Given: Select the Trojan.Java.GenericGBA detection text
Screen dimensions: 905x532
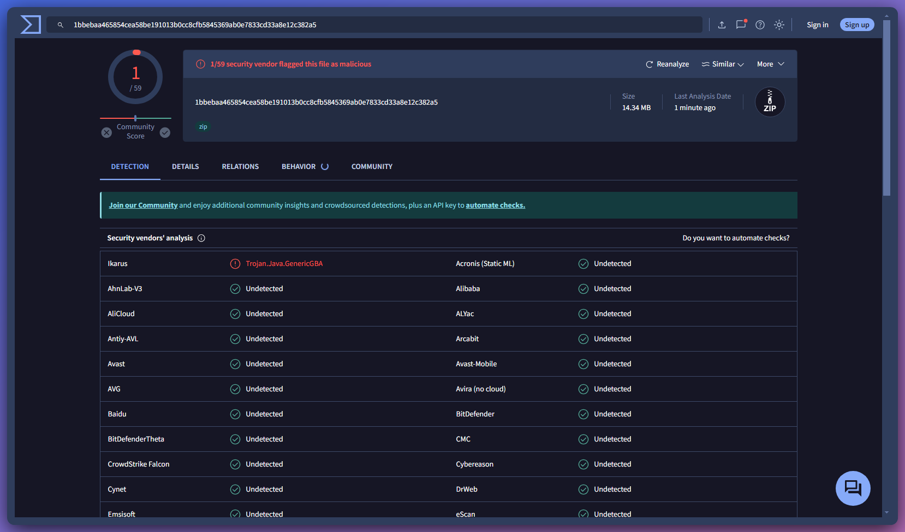Looking at the screenshot, I should [284, 264].
